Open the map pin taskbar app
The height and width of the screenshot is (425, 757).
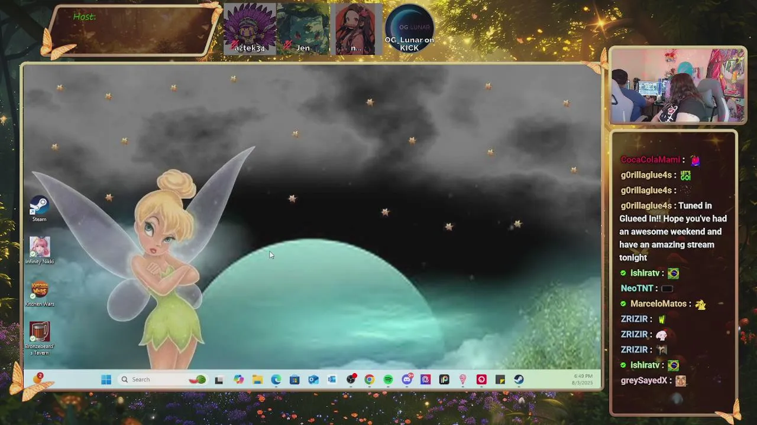point(462,380)
